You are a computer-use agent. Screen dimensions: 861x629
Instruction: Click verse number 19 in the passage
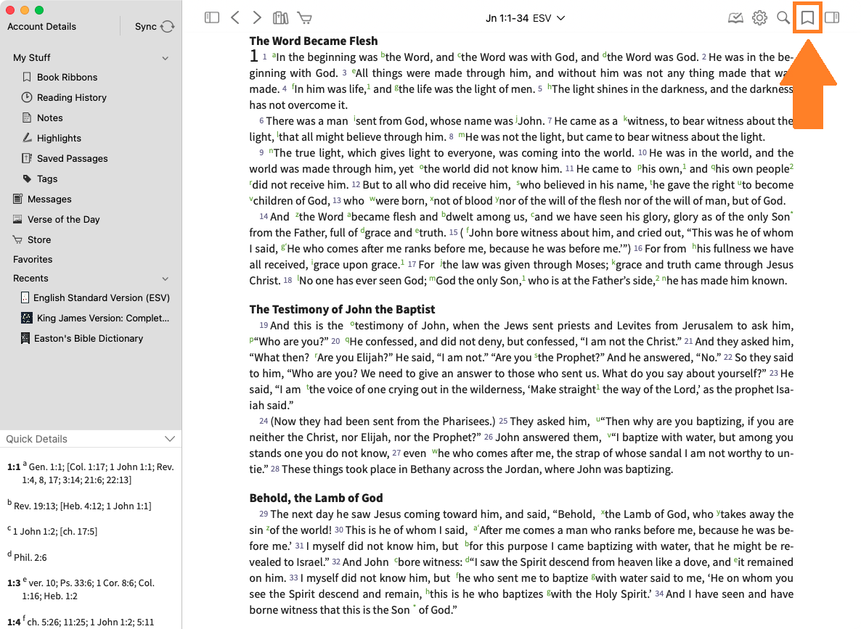[264, 326]
